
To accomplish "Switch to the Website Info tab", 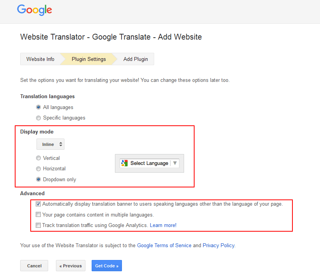I will click(40, 59).
